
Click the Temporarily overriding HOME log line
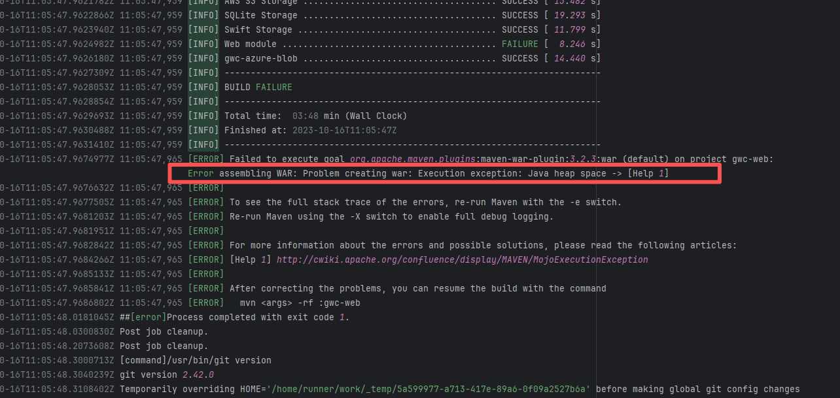[458, 389]
